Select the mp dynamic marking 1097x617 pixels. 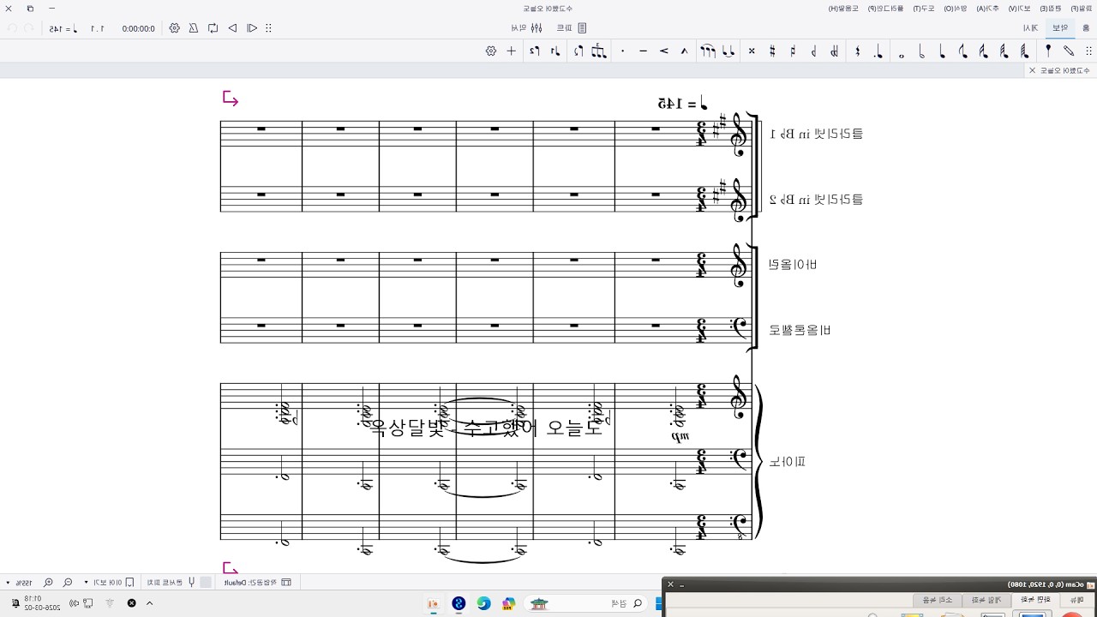682,437
